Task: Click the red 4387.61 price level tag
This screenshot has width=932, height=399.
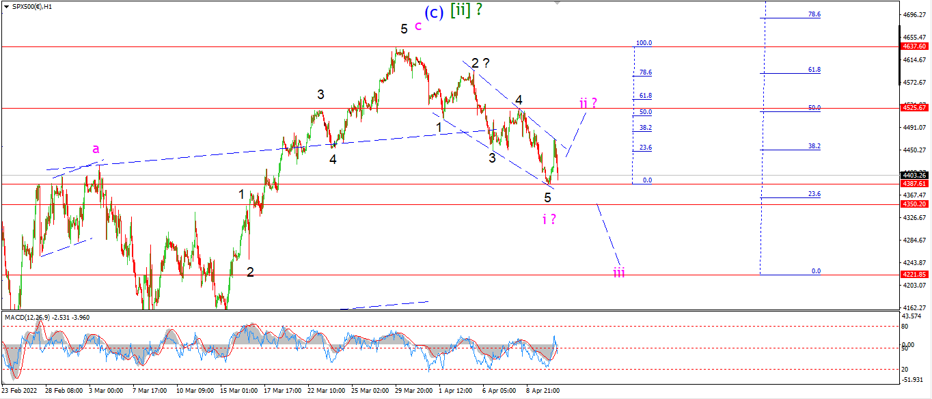Action: click(x=914, y=184)
